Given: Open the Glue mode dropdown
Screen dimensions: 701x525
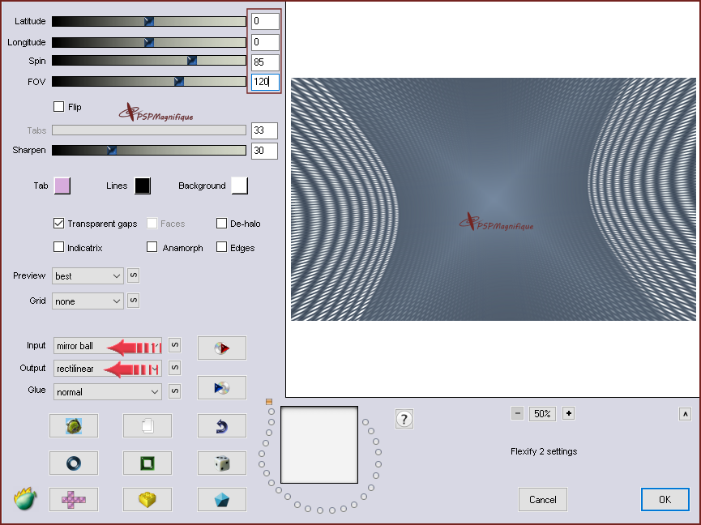Looking at the screenshot, I should coord(108,392).
